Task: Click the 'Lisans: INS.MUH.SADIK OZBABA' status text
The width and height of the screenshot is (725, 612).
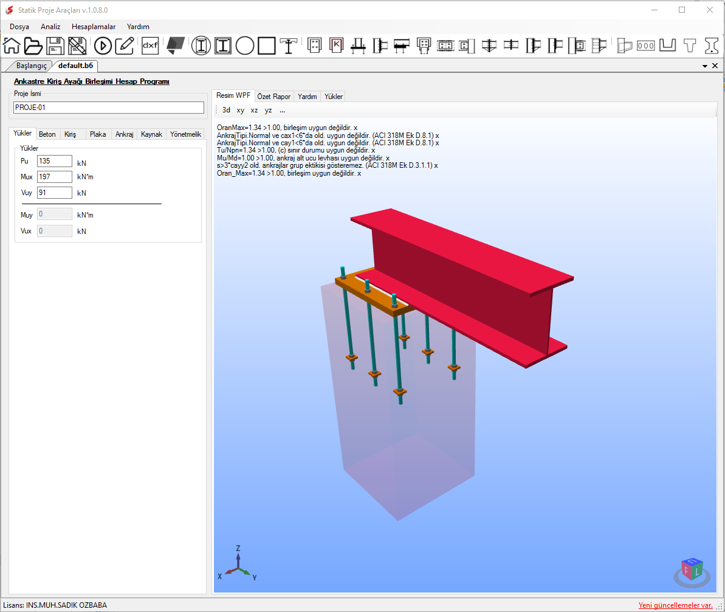Action: (x=55, y=605)
